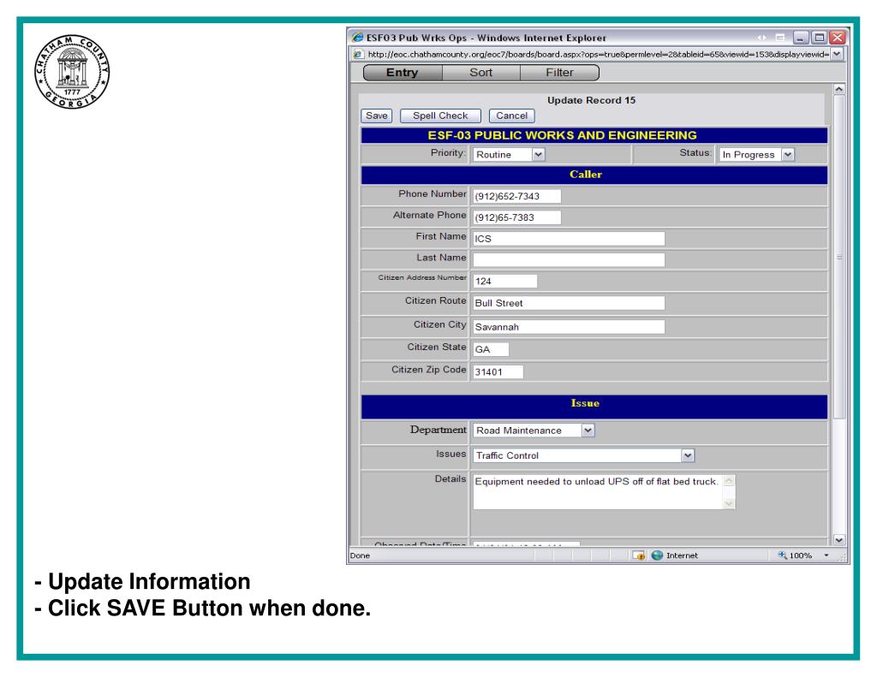Click the Chatham County Georgia seal logo
This screenshot has height=677, width=877.
[72, 72]
